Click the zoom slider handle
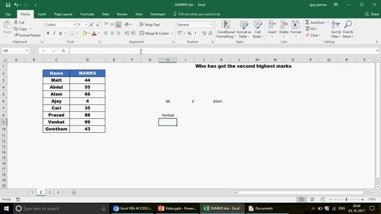The image size is (381, 214). click(x=346, y=200)
